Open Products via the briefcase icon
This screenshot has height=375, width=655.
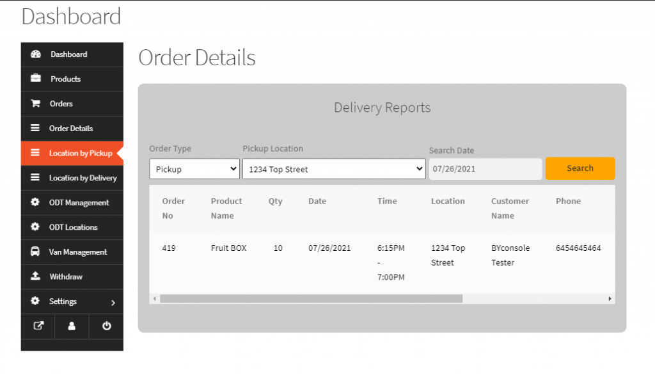35,79
